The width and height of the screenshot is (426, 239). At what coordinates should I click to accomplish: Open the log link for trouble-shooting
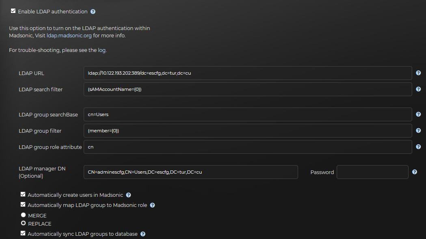point(102,50)
